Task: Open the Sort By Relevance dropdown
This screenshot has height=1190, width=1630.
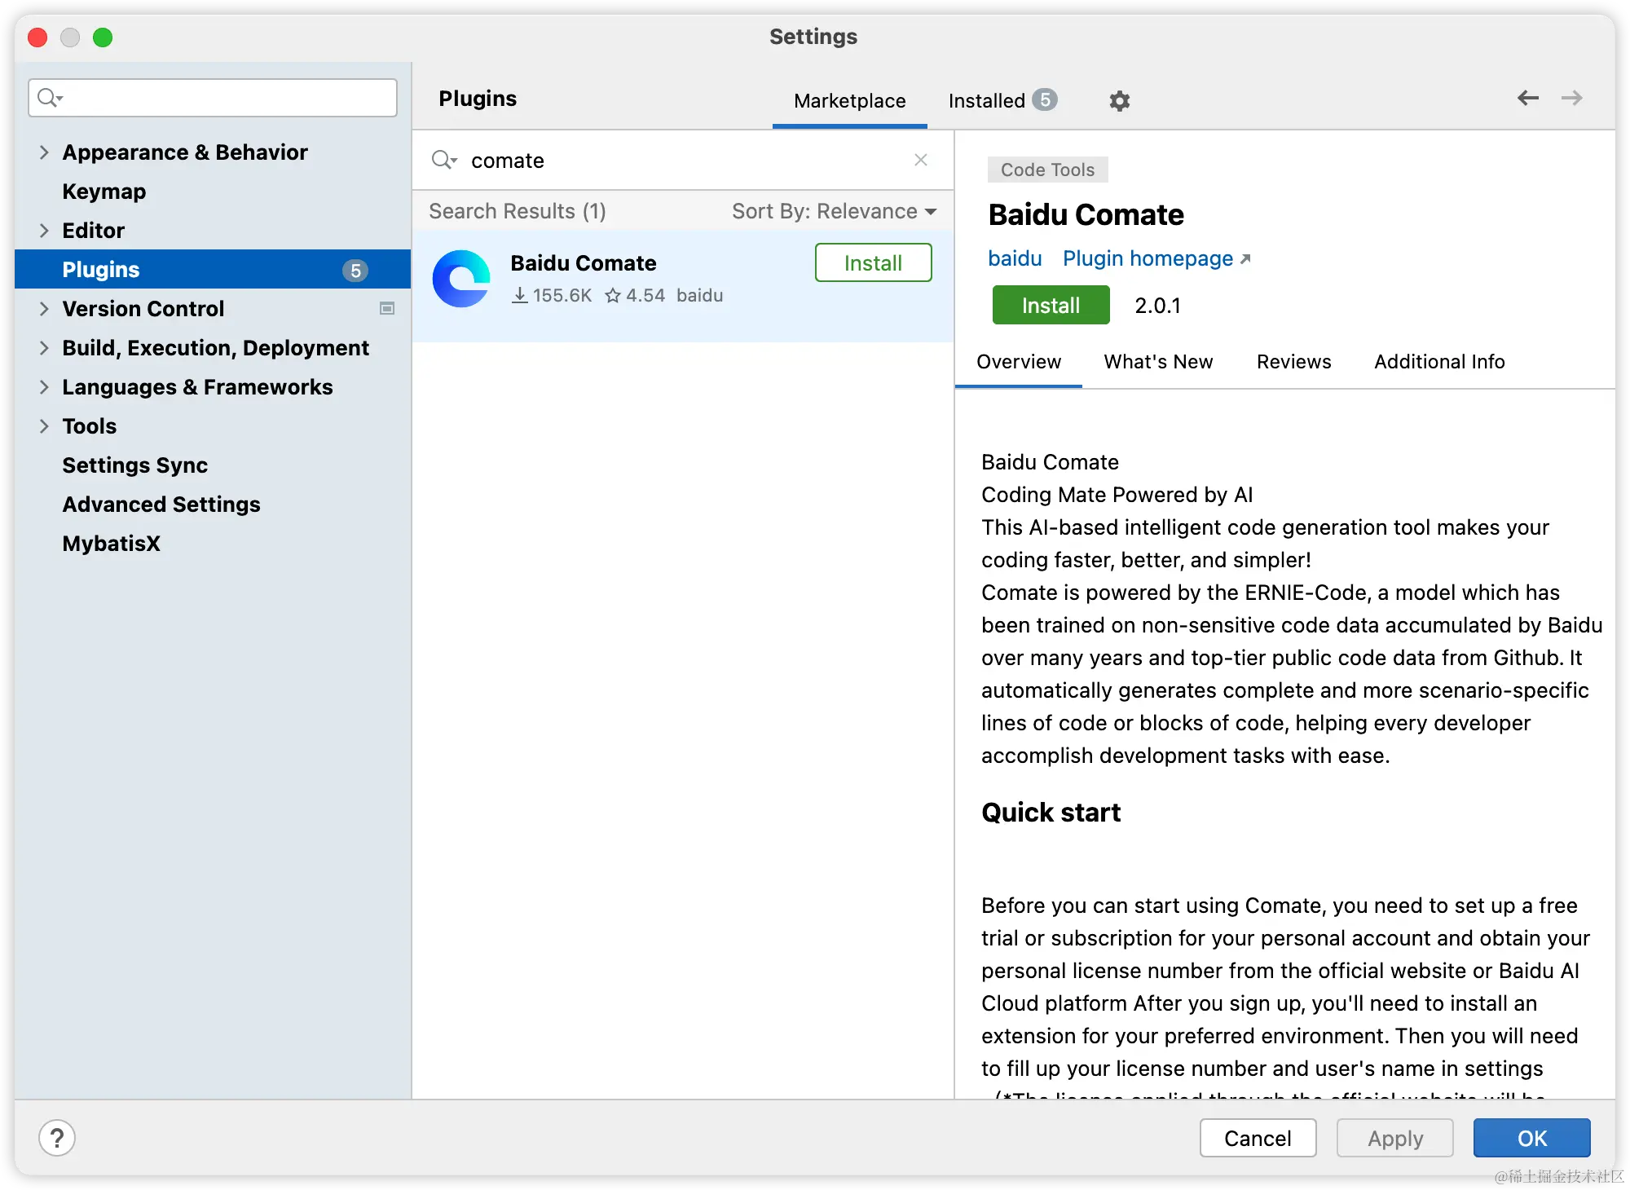Action: 834,212
